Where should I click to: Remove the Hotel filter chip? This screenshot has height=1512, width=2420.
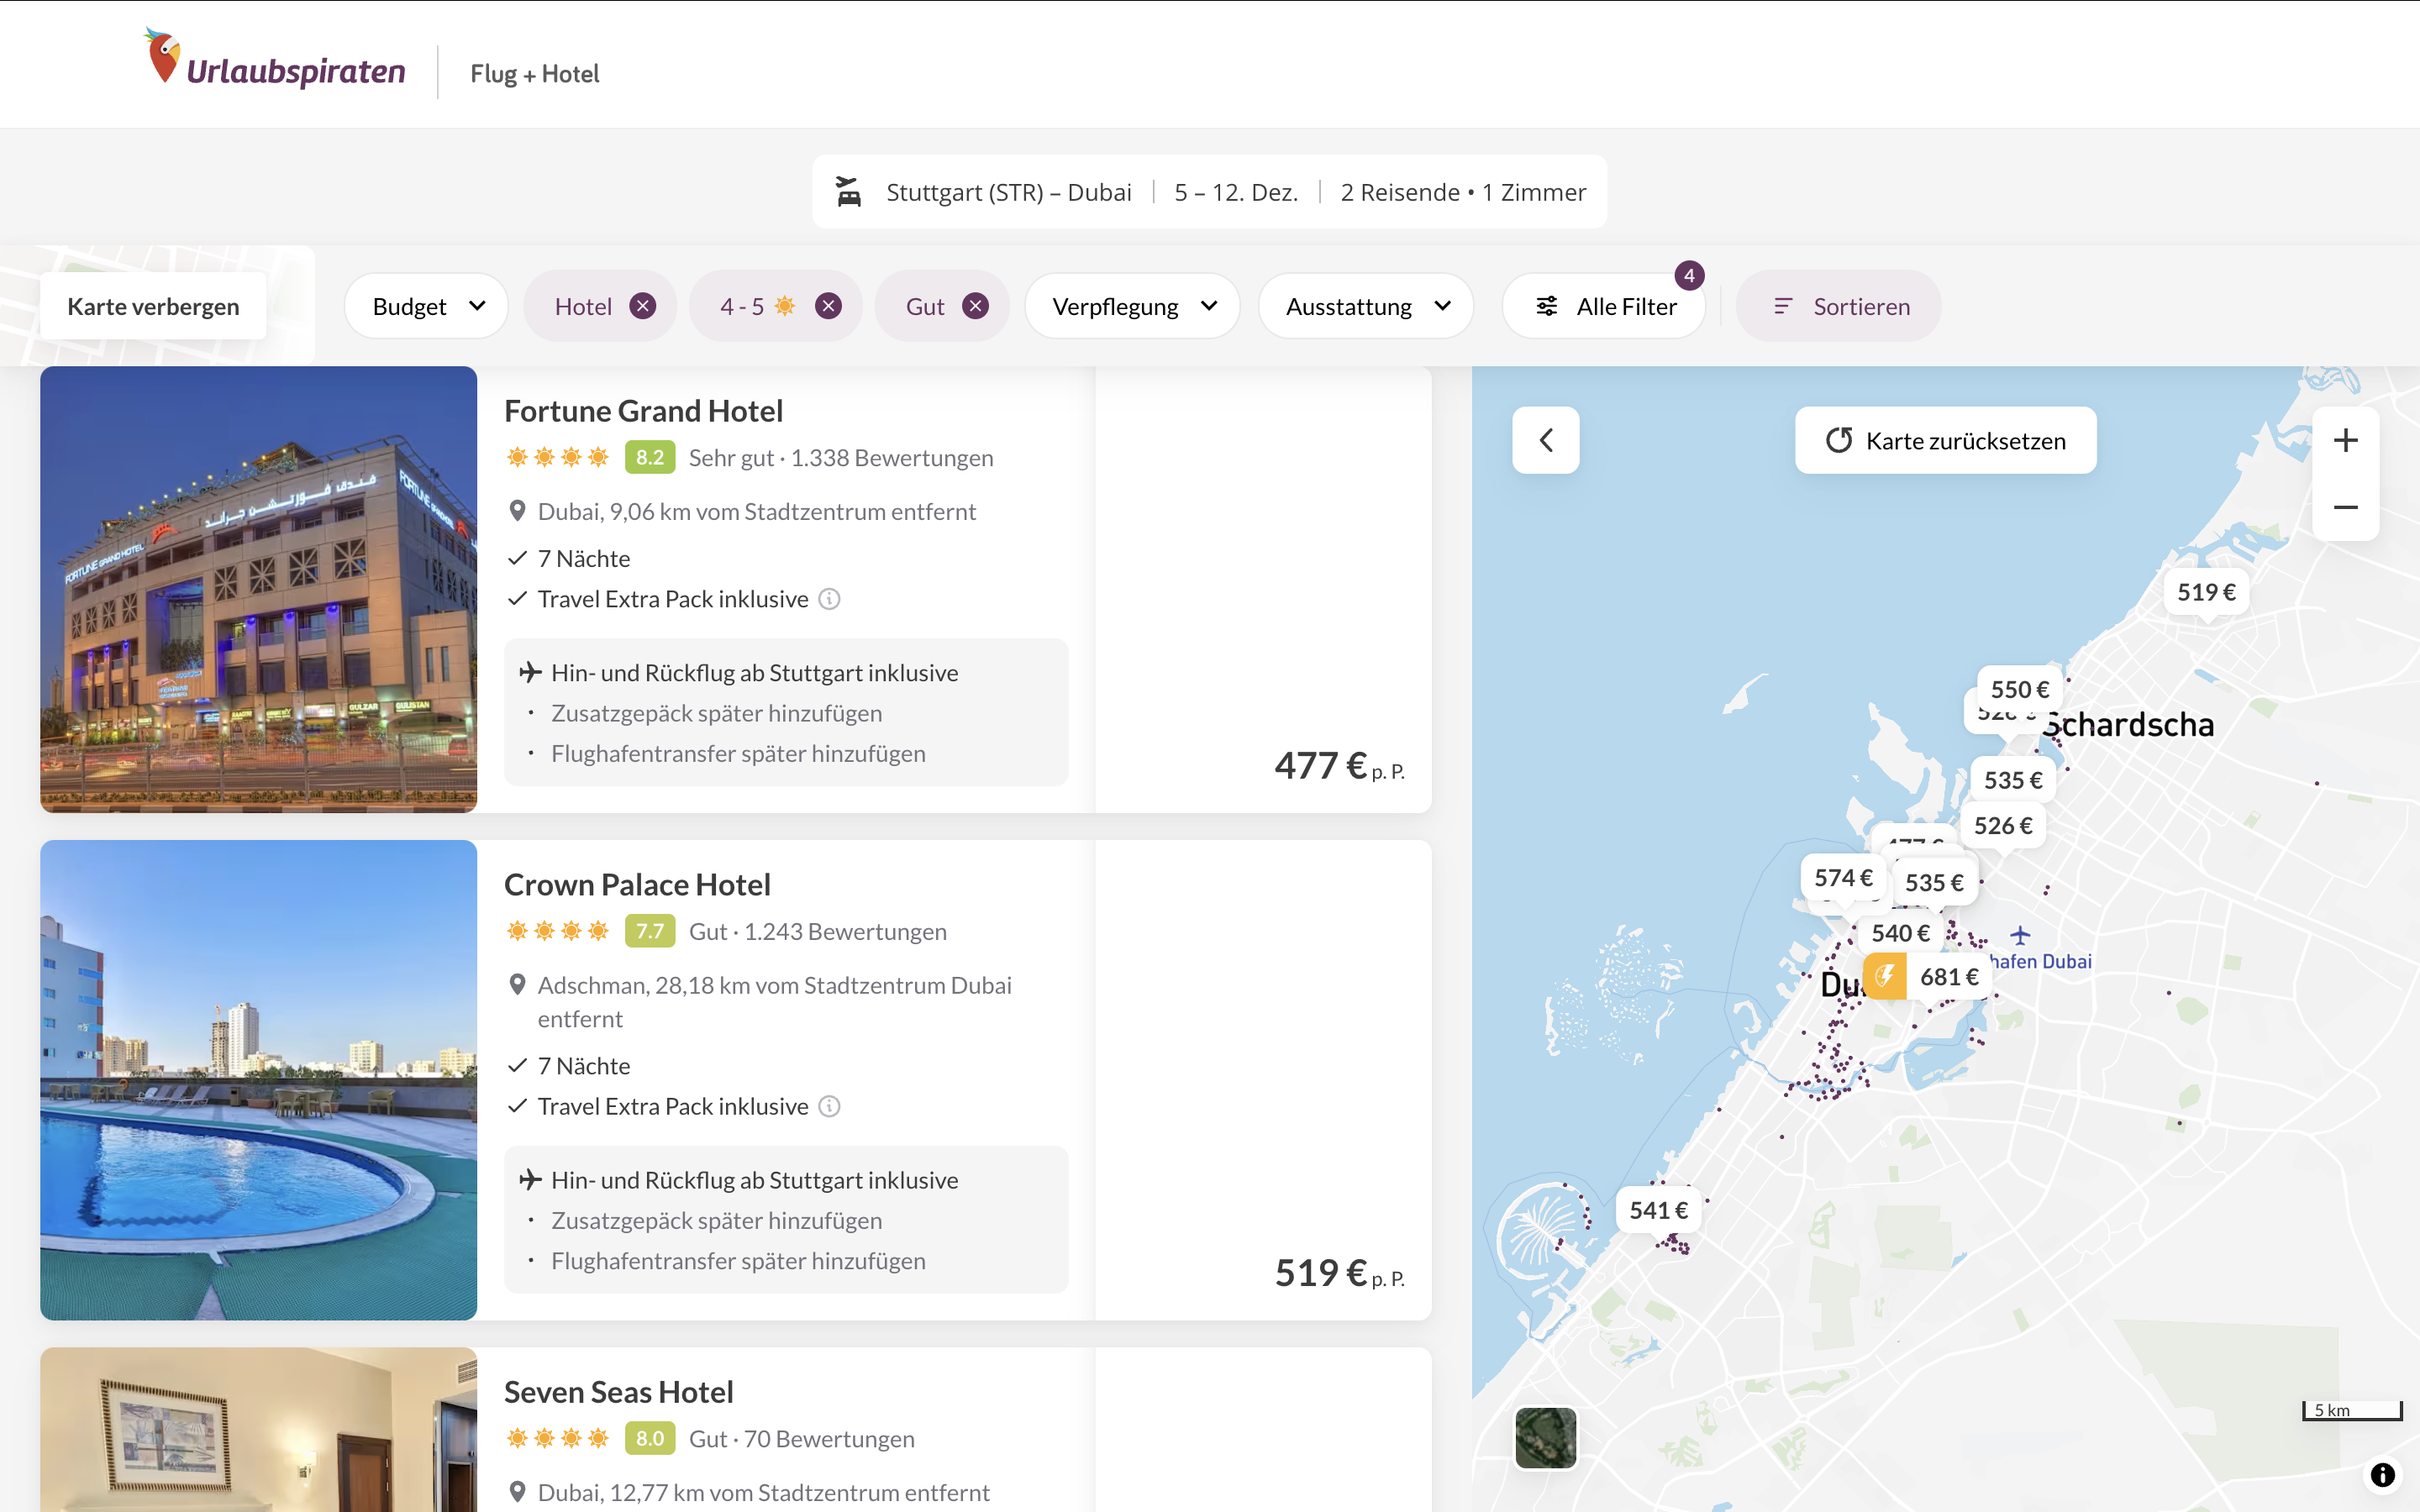pyautogui.click(x=643, y=306)
